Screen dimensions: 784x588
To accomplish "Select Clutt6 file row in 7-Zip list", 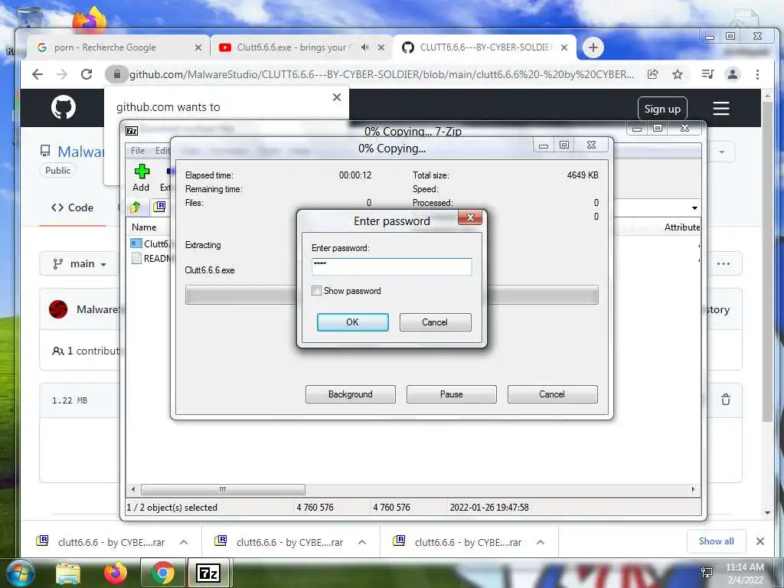I will coord(150,243).
